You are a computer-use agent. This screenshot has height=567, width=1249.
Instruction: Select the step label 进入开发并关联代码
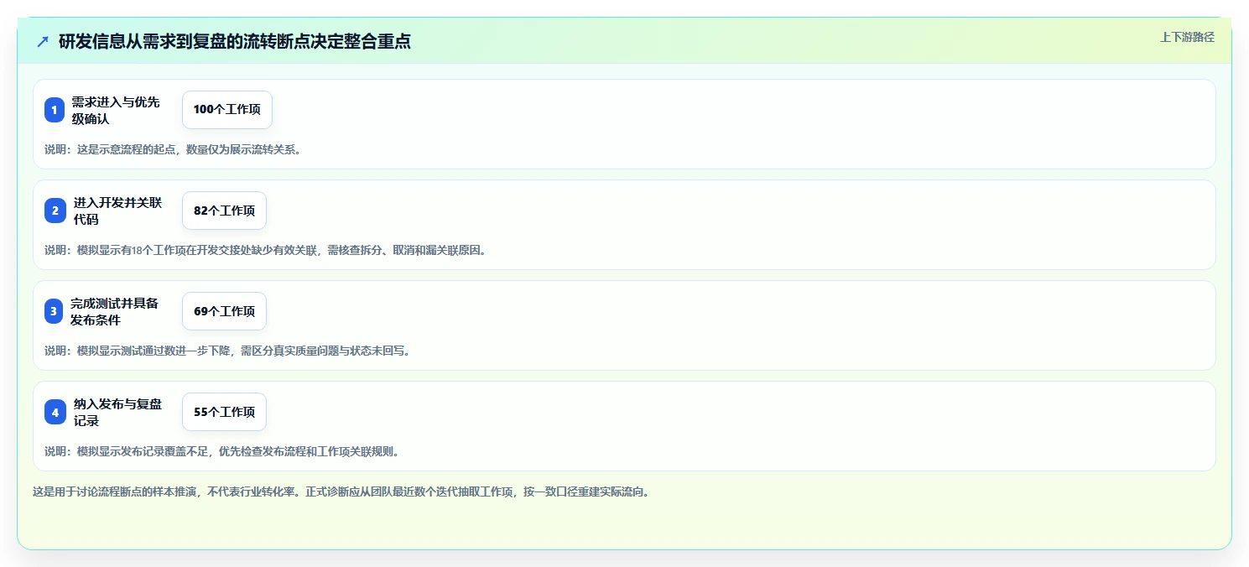click(117, 211)
